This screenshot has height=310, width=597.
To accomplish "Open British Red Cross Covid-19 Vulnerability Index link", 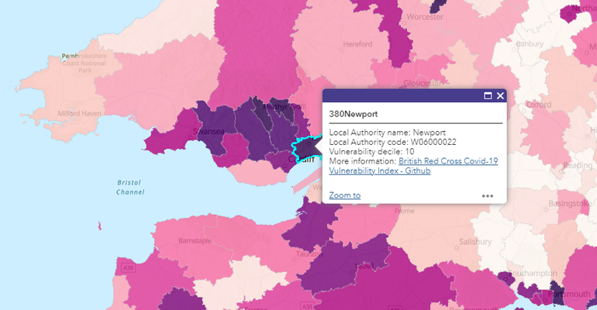I will 413,166.
